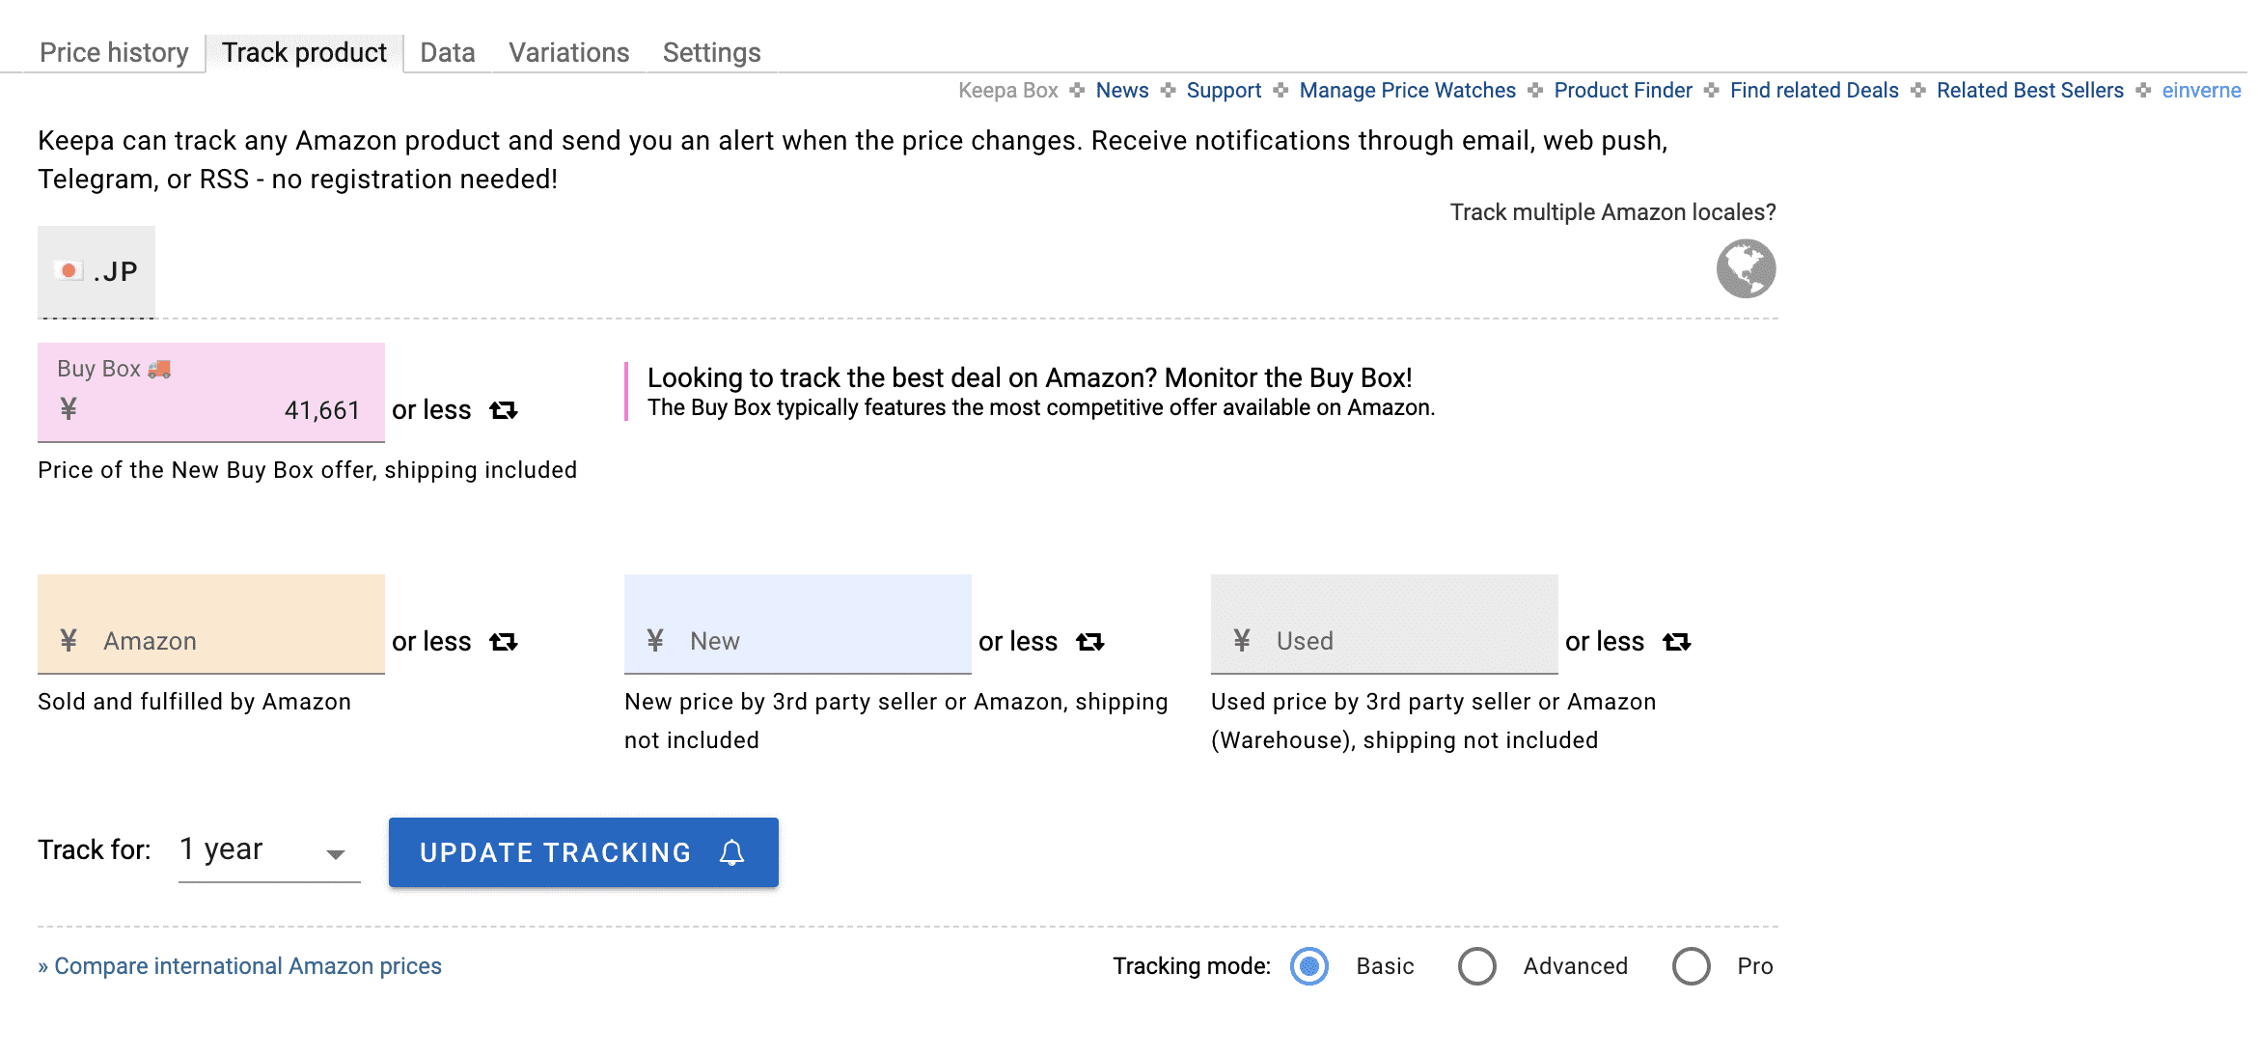Click the globe icon for multiple locales
This screenshot has width=2258, height=1056.
click(1745, 268)
